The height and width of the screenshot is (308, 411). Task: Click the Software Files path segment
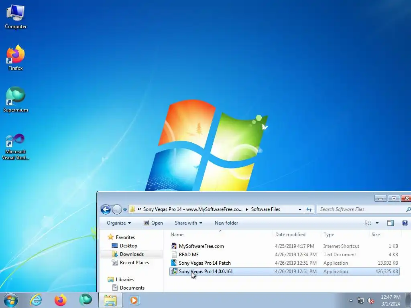coord(266,209)
